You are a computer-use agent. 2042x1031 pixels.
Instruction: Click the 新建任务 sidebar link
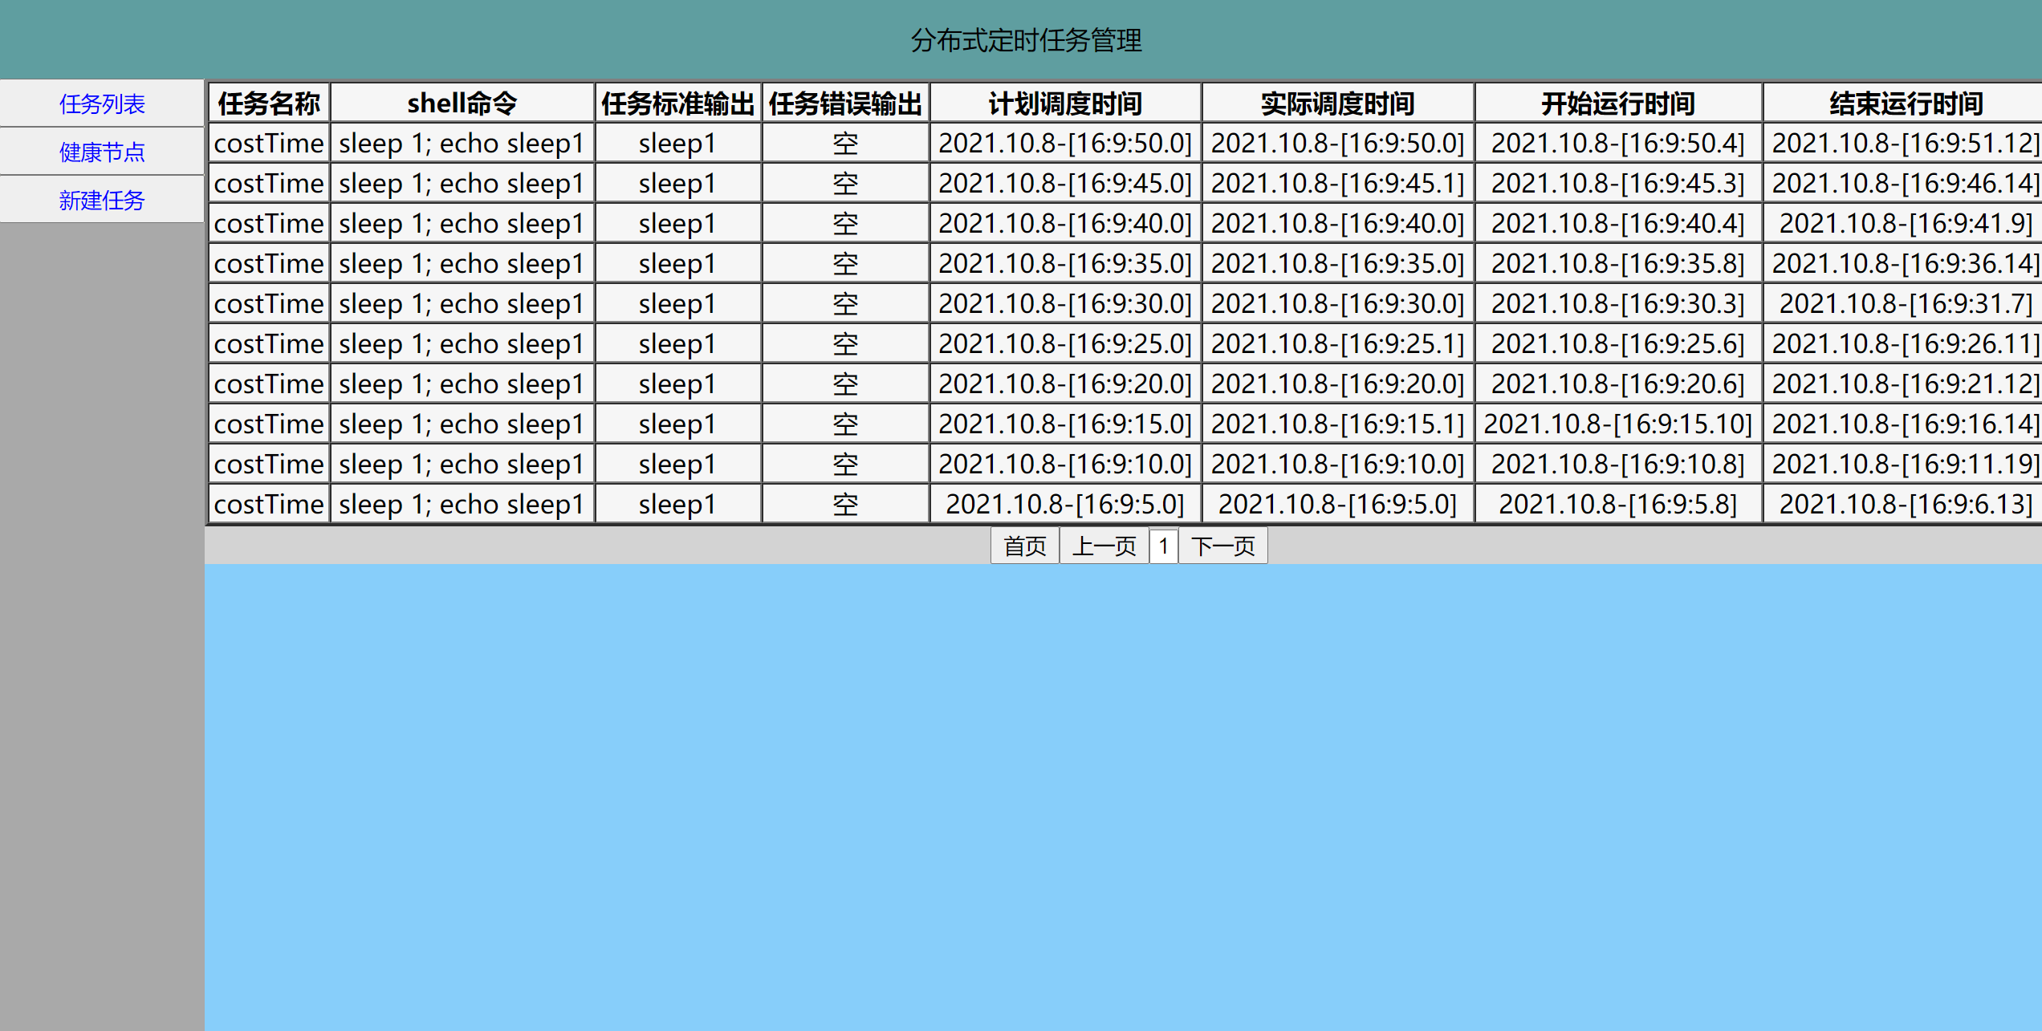pyautogui.click(x=102, y=200)
